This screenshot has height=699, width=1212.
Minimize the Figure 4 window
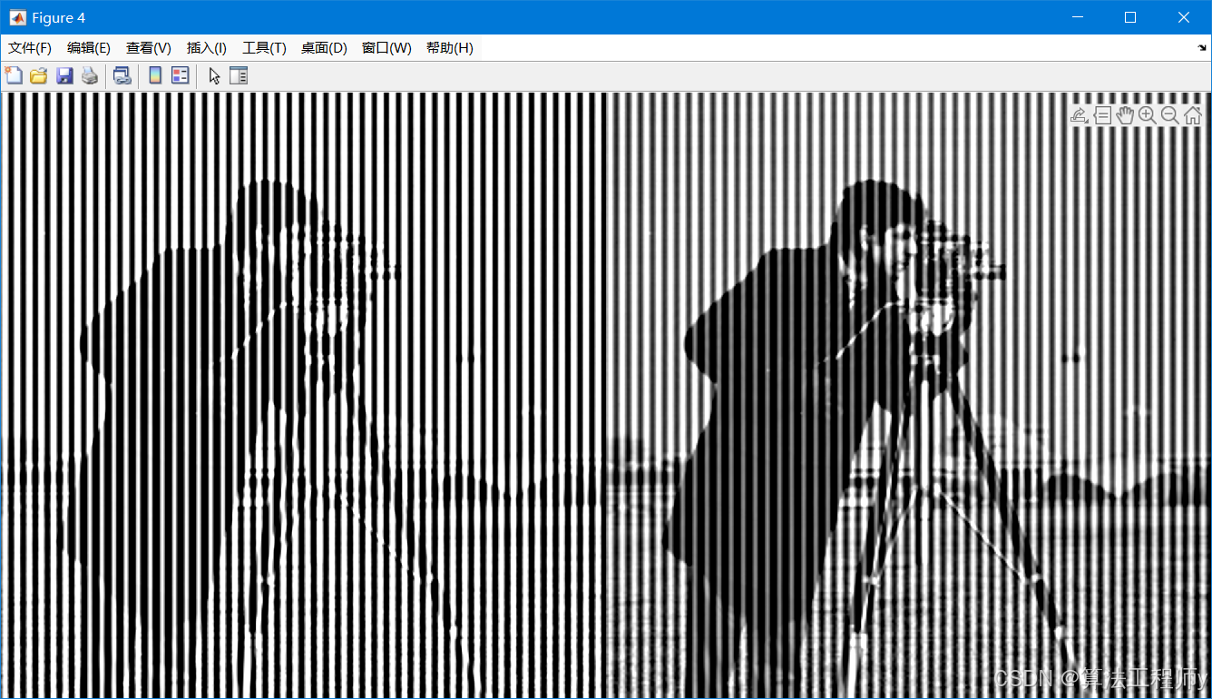[x=1078, y=17]
